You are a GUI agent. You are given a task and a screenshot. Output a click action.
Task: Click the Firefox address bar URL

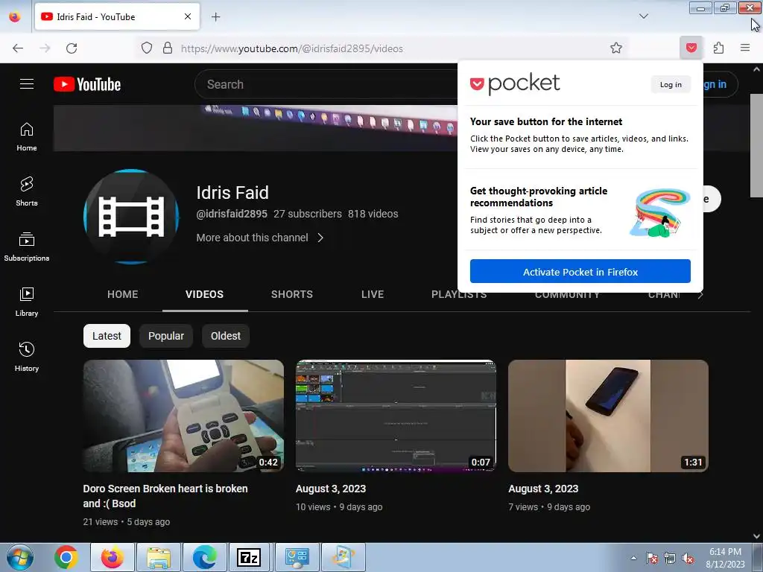tap(292, 48)
